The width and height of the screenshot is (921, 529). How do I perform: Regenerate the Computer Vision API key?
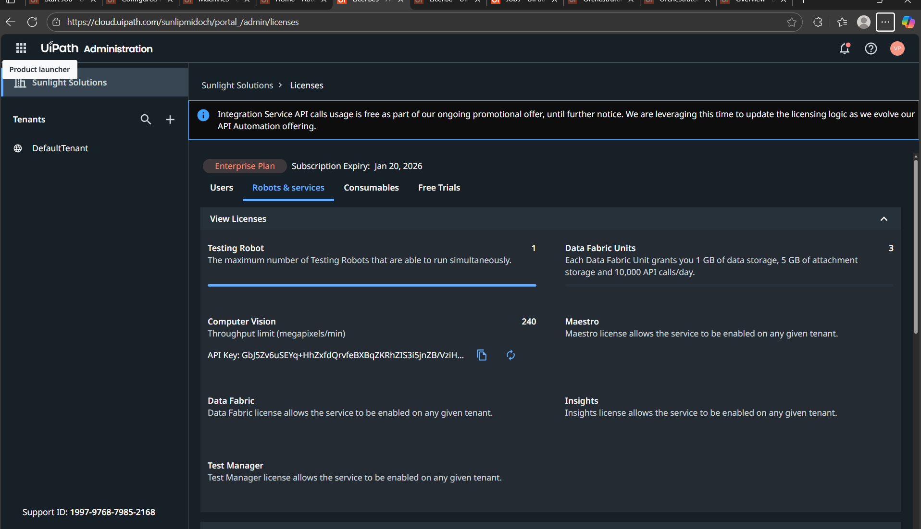coord(510,355)
